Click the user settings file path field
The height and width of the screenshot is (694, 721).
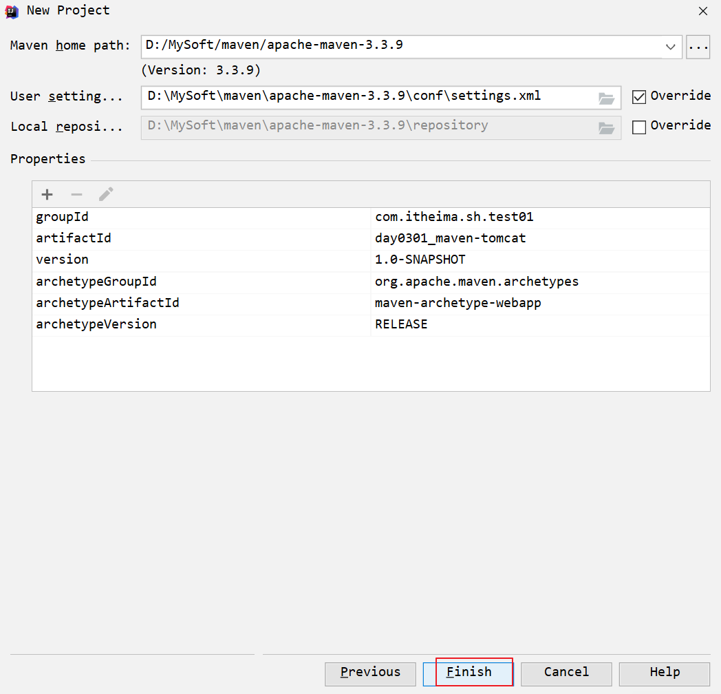368,97
